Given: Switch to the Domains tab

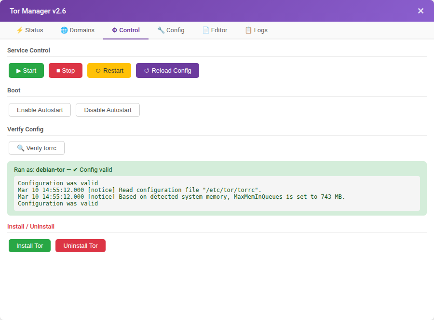Looking at the screenshot, I should point(78,30).
